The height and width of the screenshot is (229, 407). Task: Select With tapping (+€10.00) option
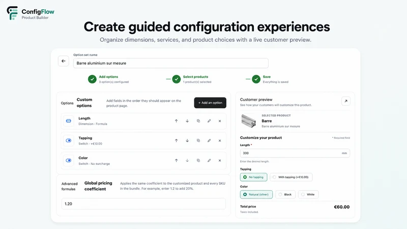(x=291, y=177)
